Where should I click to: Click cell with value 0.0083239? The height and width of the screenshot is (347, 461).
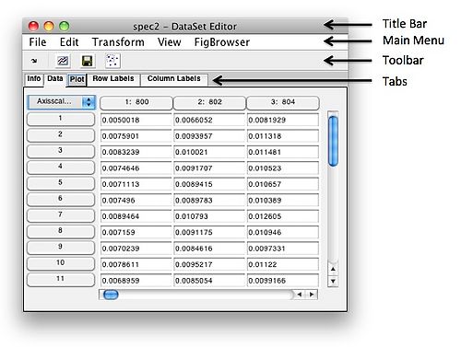136,152
